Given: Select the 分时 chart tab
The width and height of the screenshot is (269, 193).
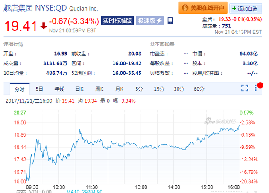Looking at the screenshot, I should click(20, 89).
